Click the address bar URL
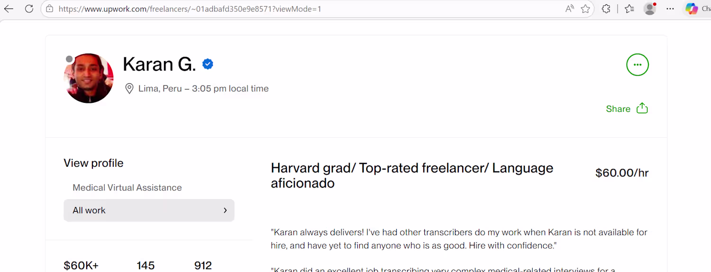The height and width of the screenshot is (272, 711). coord(190,9)
